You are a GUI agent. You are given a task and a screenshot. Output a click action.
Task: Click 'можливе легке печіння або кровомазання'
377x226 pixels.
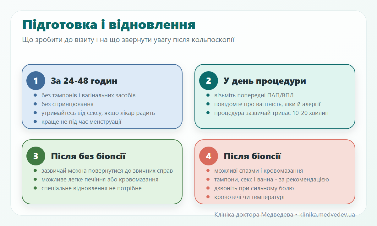[x=100, y=180]
